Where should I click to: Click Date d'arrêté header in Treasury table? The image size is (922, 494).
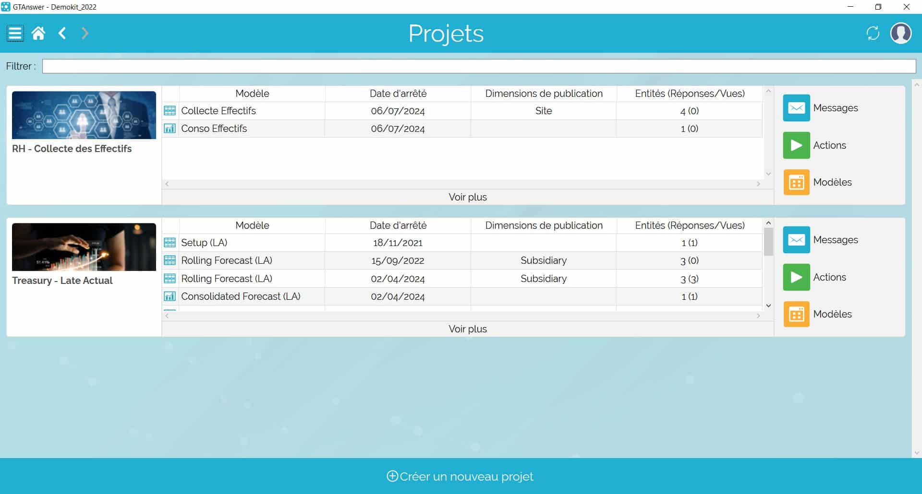point(398,225)
